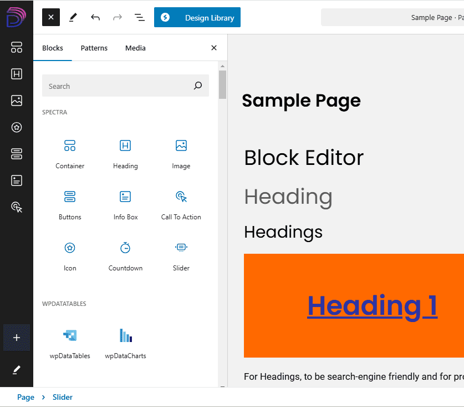Toggle the block inserter closed
The width and height of the screenshot is (464, 407).
pos(51,17)
